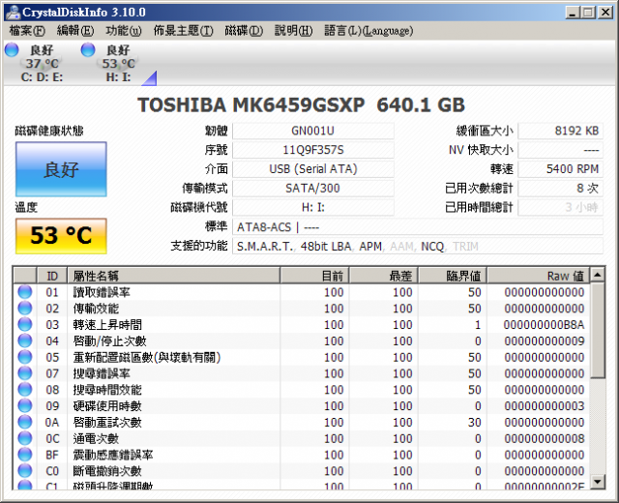Screen dimensions: 619x503
Task: Click the 目前 column header
Action: pyautogui.click(x=314, y=276)
